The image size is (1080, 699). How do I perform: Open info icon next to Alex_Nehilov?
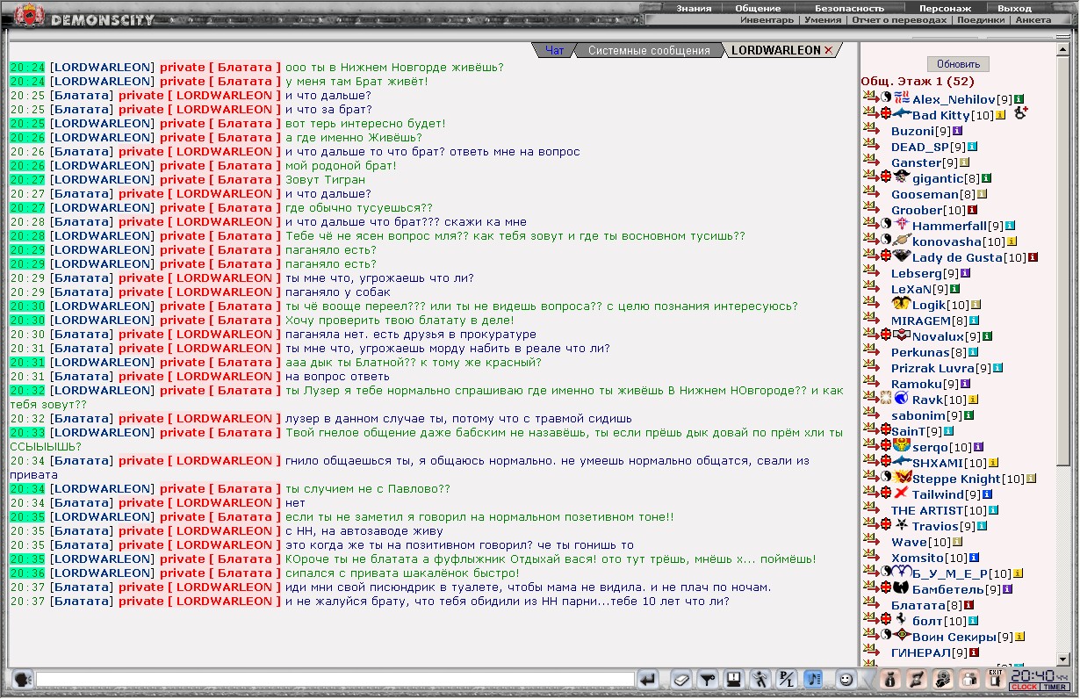[1019, 99]
